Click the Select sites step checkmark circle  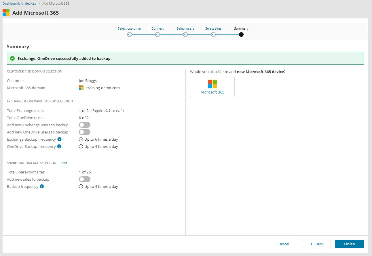213,35
